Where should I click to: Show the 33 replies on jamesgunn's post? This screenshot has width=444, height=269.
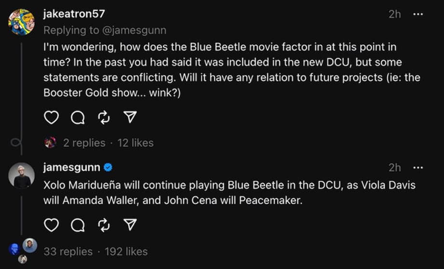[68, 251]
